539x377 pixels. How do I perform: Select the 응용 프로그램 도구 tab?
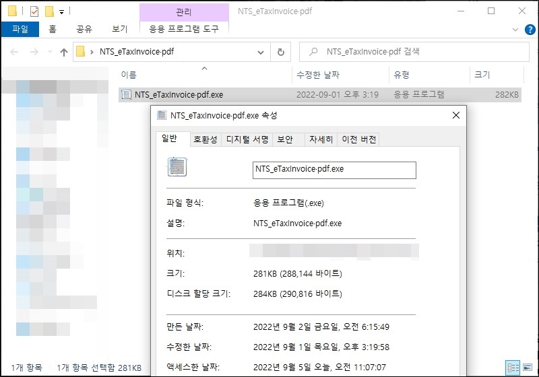coord(184,29)
